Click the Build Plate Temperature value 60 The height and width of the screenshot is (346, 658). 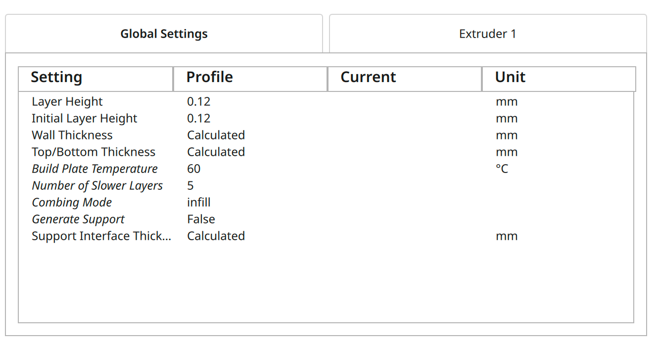(194, 169)
